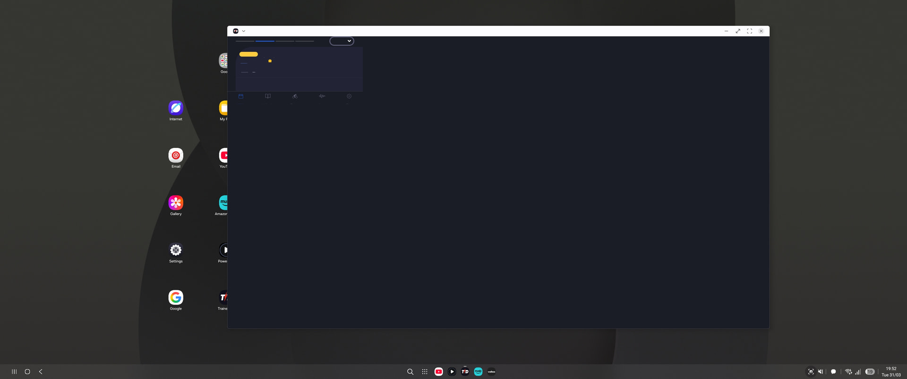Toggle the muted sound icon in tray
Screen dimensions: 907x379
coord(821,371)
